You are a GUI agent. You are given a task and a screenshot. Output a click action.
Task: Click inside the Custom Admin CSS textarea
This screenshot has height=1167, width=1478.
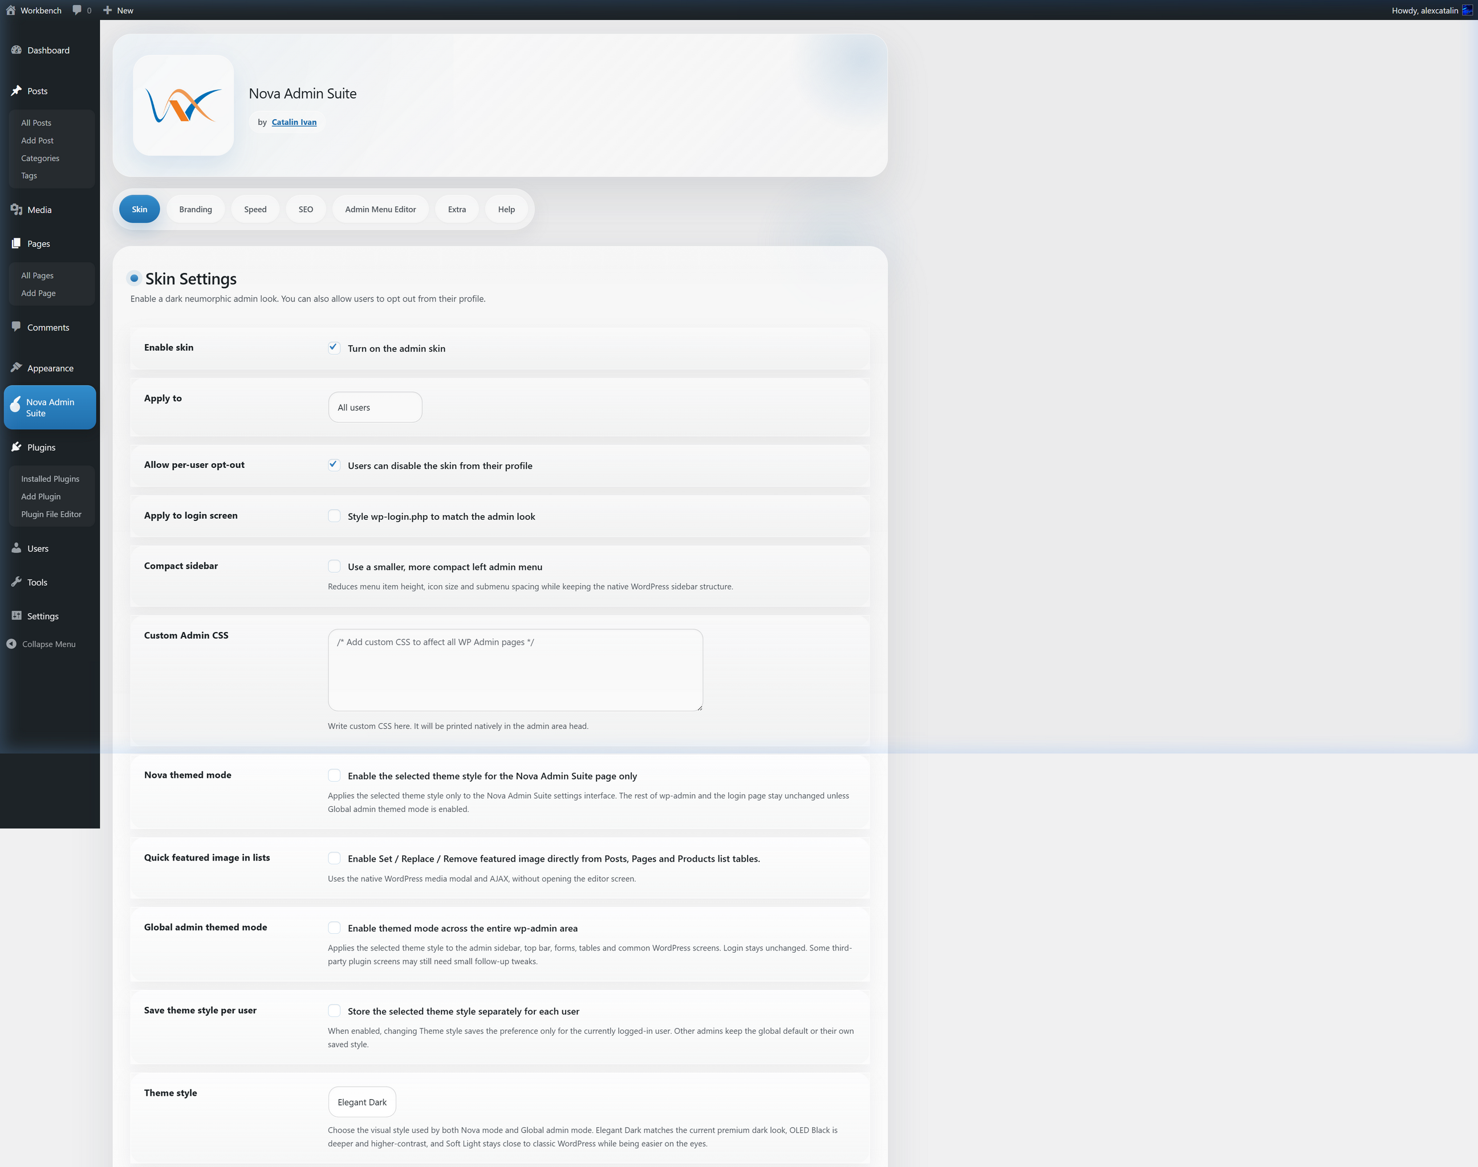tap(514, 670)
